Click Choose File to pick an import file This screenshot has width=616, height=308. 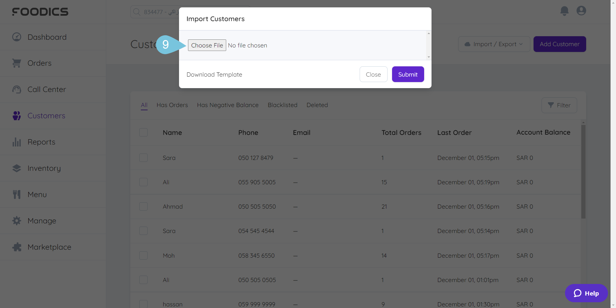pos(207,45)
